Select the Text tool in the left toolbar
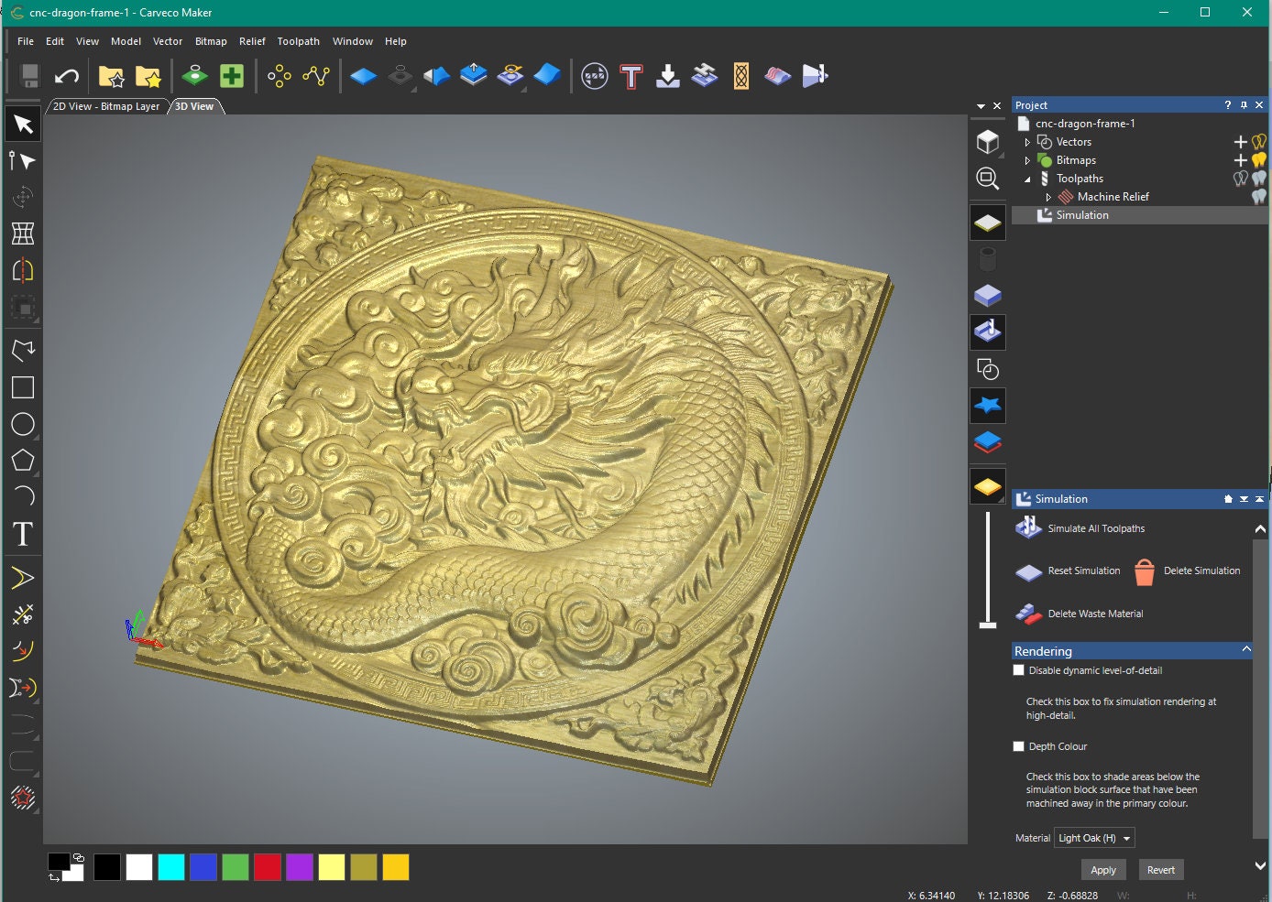 point(22,534)
